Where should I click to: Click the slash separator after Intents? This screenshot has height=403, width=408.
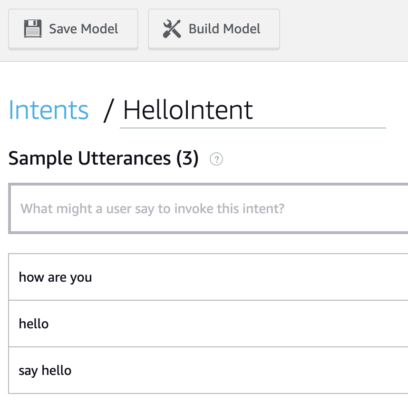(109, 110)
